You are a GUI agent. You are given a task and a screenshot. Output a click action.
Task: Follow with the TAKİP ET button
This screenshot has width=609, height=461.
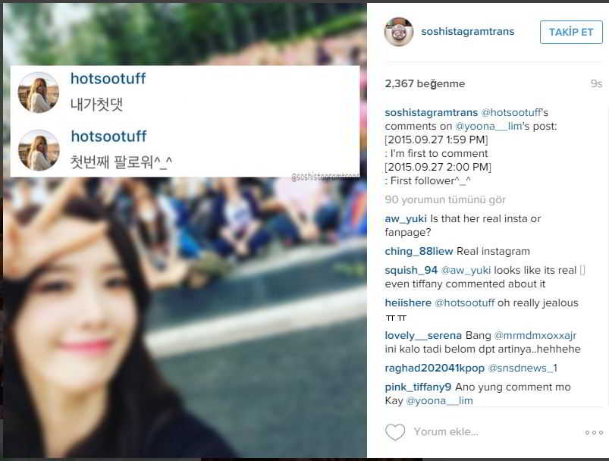pos(571,32)
